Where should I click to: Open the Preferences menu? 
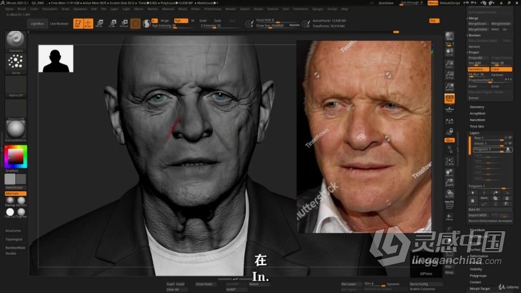point(213,9)
